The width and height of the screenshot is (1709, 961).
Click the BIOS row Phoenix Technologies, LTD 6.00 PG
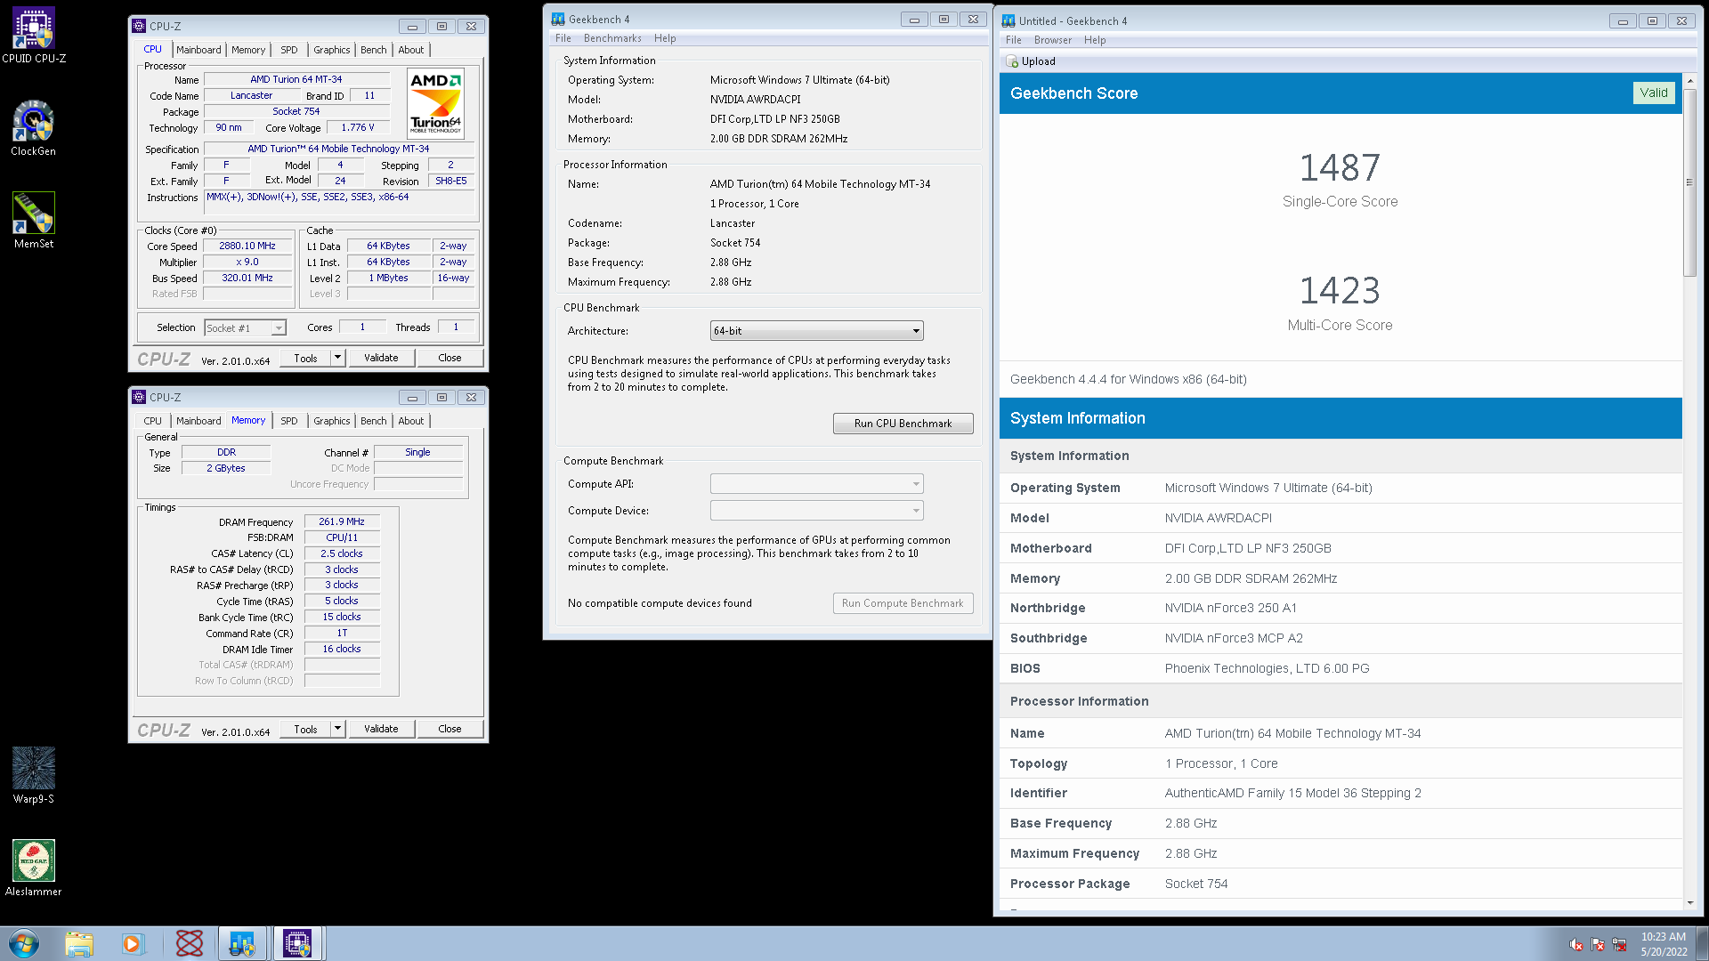pos(1340,668)
